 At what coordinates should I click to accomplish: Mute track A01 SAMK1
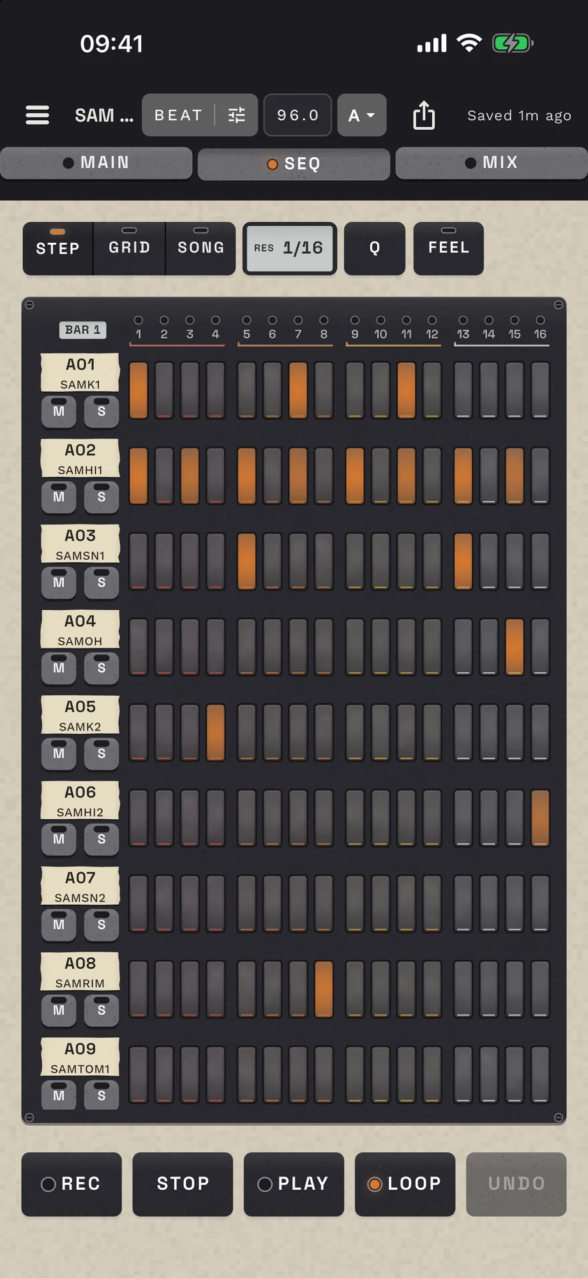click(59, 412)
